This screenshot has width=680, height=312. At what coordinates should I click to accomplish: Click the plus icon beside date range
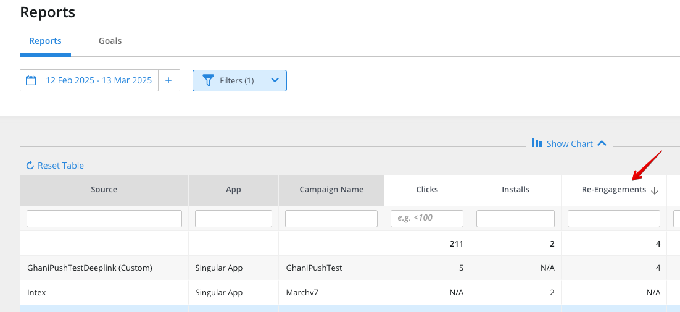coord(168,80)
